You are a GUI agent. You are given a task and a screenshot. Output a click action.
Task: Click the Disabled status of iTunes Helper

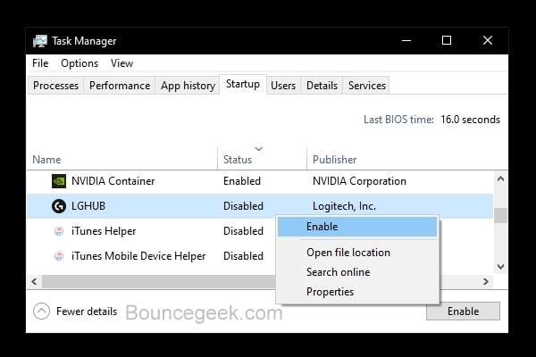tap(243, 231)
